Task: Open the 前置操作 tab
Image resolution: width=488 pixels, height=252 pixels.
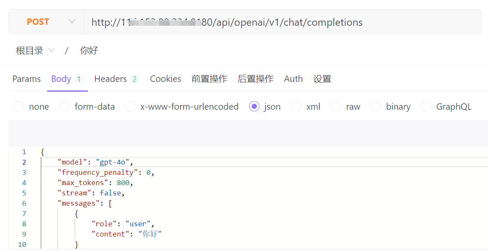Action: pos(209,79)
